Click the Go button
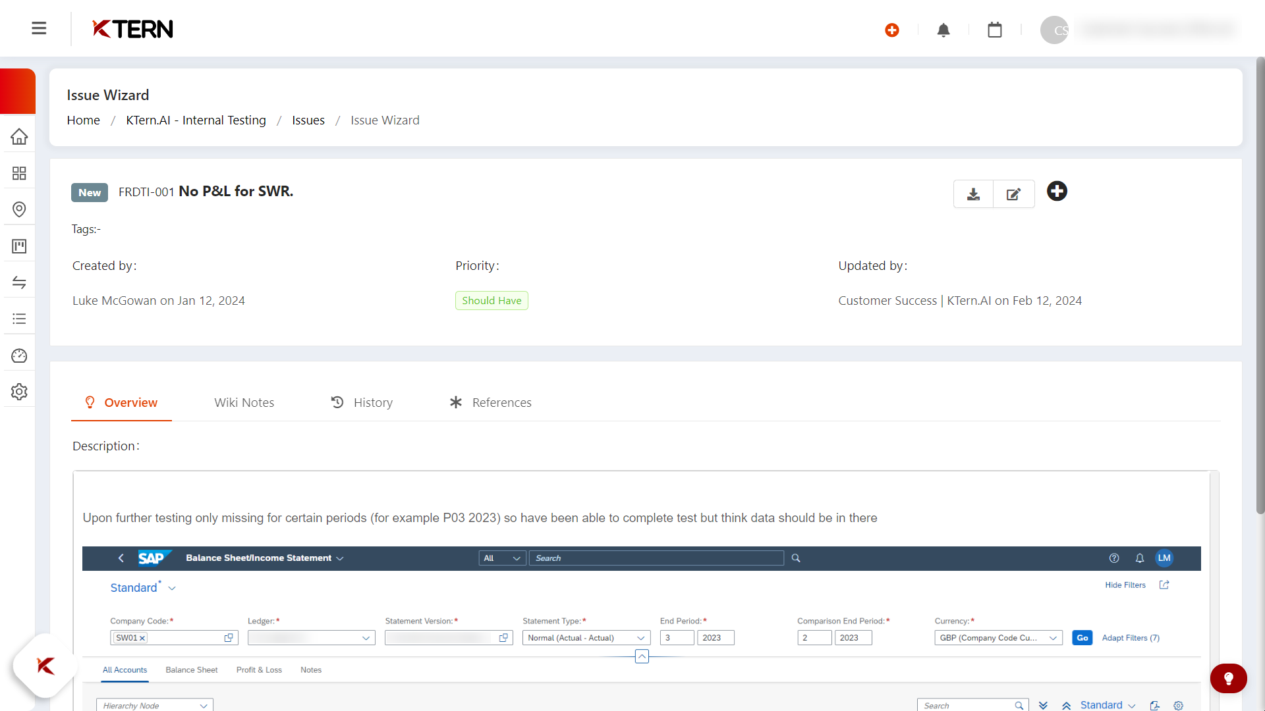 tap(1082, 637)
